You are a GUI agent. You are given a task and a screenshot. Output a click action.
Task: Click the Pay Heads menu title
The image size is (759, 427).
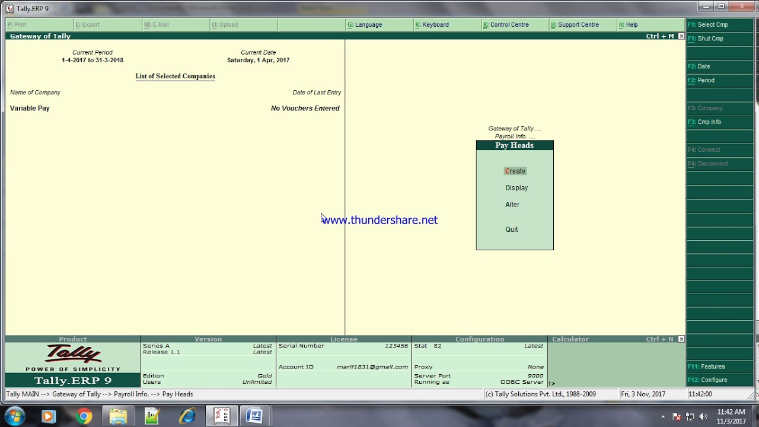pos(515,145)
